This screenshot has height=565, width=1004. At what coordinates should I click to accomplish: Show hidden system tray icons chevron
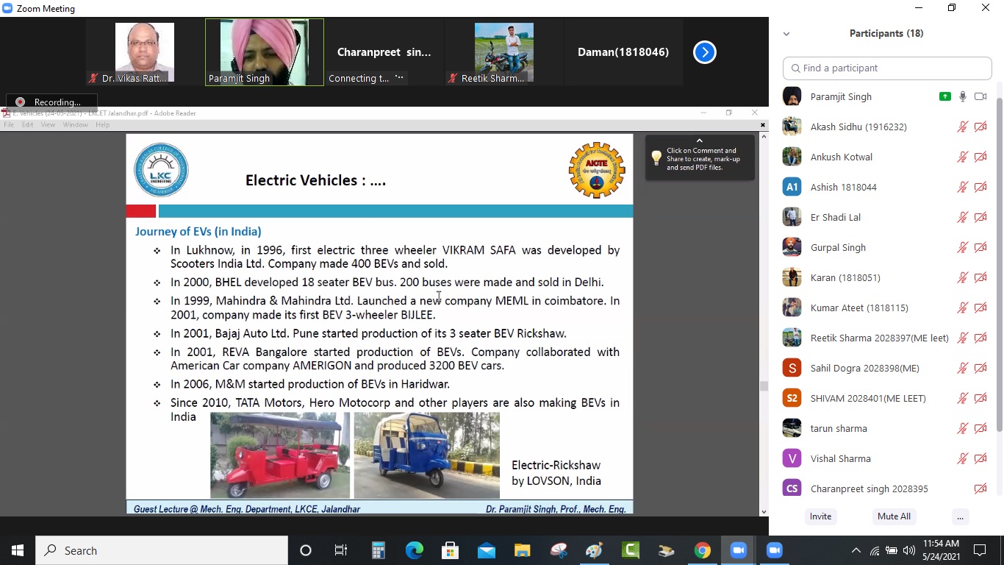coord(856,550)
